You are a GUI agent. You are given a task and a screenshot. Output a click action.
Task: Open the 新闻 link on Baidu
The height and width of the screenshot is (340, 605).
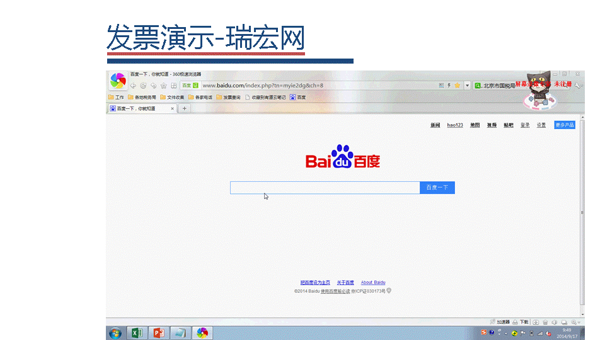pos(435,125)
